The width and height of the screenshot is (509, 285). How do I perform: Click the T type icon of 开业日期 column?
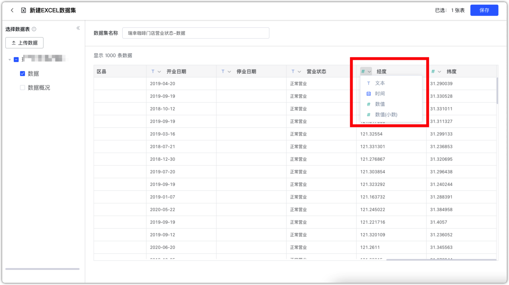click(153, 71)
